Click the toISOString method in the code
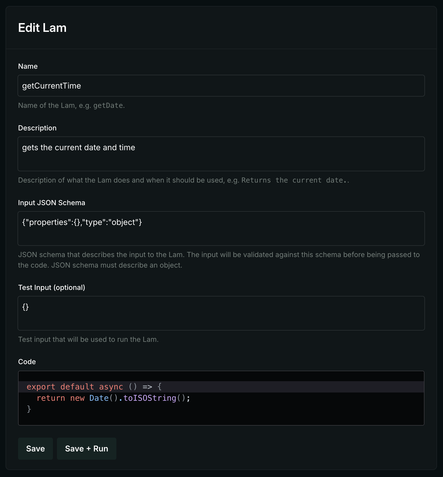This screenshot has height=477, width=443. (x=150, y=398)
